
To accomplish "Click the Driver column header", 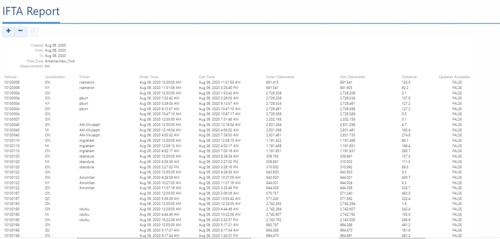I will [84, 77].
